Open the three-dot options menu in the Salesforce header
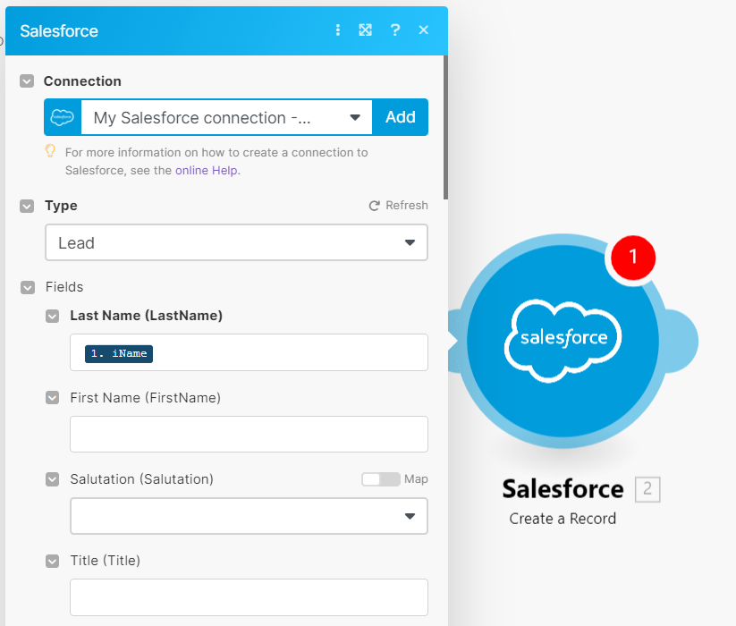 coord(337,30)
